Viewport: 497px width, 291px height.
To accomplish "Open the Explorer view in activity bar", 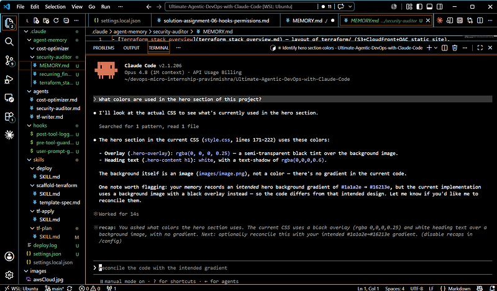I will (x=9, y=22).
